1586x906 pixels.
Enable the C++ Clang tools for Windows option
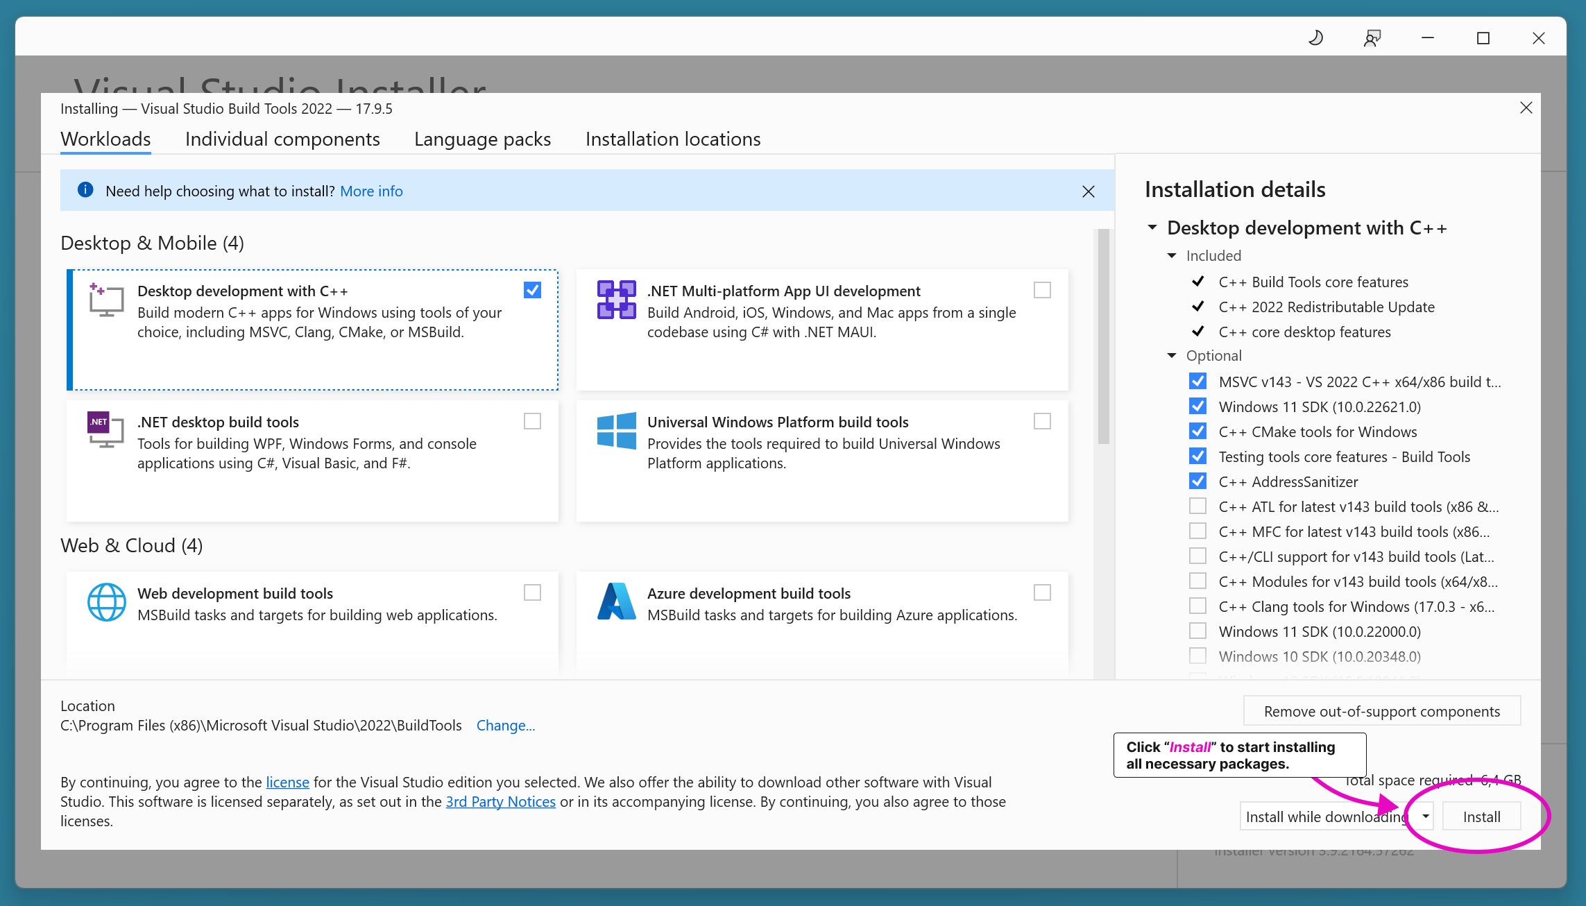1197,606
